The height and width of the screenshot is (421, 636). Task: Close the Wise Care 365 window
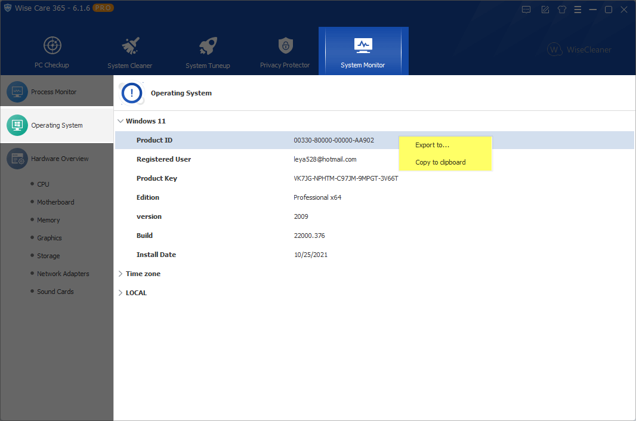[624, 10]
